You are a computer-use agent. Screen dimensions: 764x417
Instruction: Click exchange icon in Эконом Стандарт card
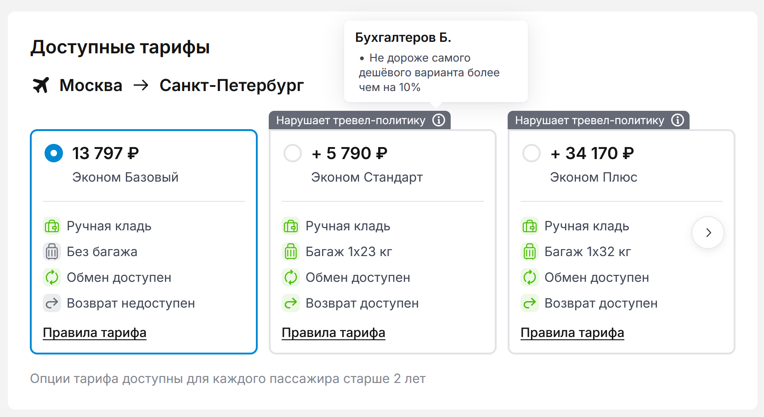(x=291, y=277)
